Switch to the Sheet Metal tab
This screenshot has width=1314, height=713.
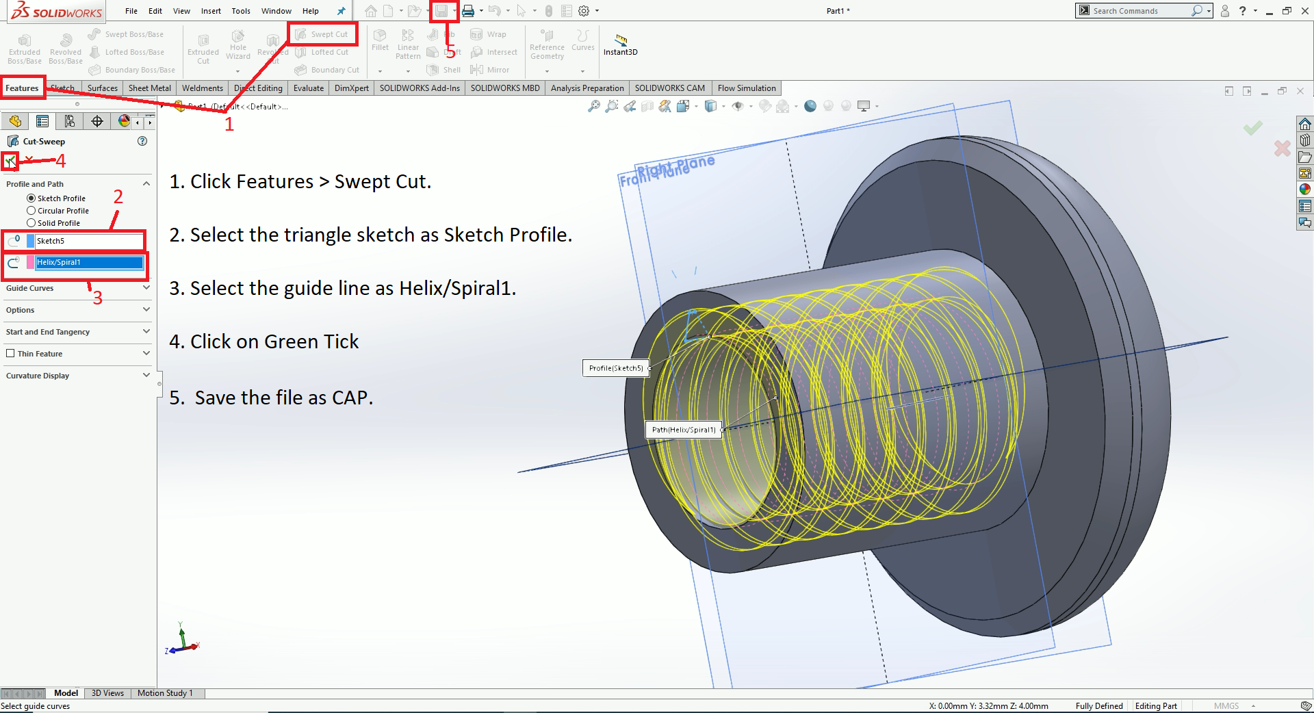pyautogui.click(x=150, y=88)
